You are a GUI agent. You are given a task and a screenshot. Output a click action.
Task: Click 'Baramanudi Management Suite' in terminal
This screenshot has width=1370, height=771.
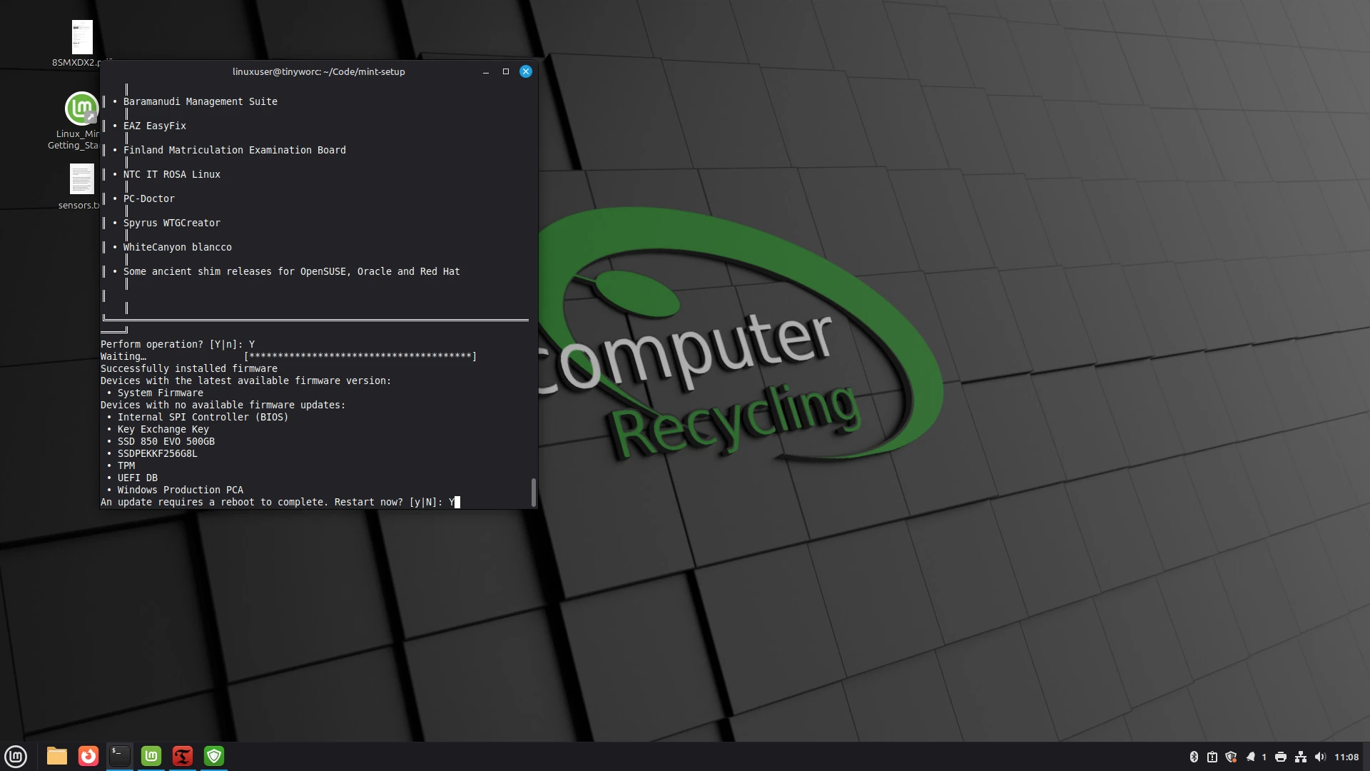201,101
